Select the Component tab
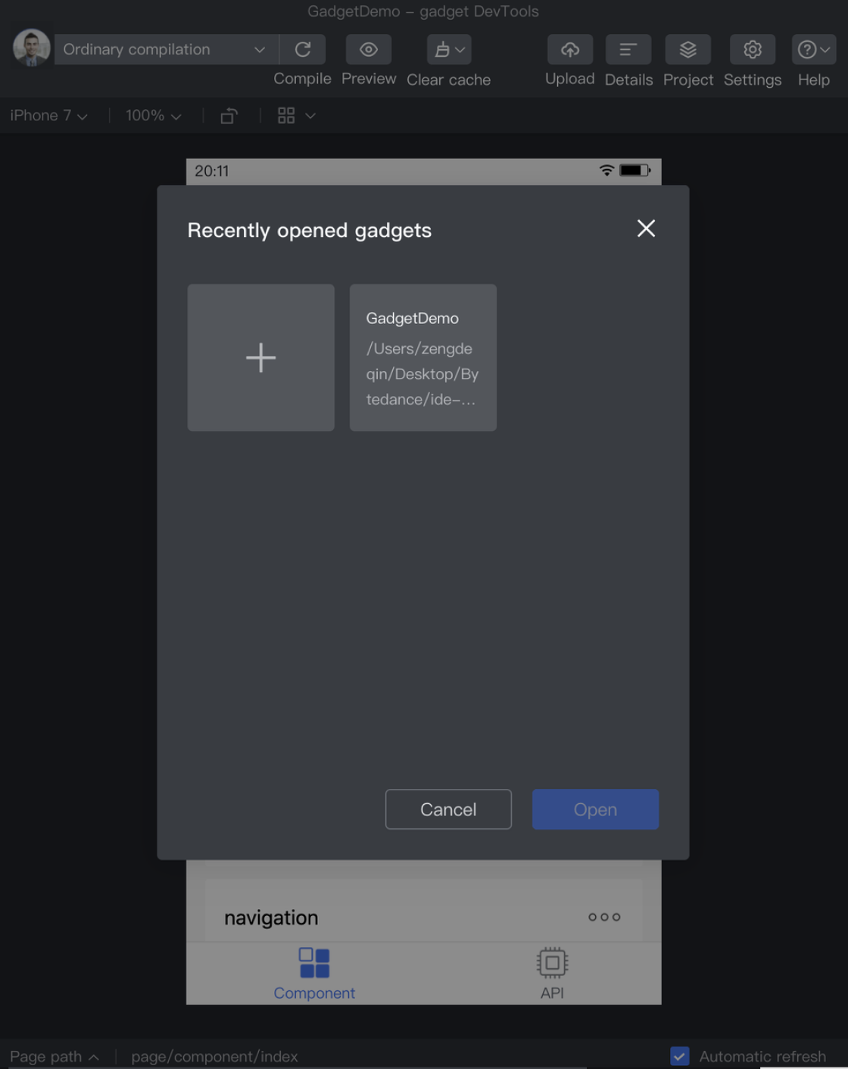Screen dimensions: 848x1069 point(314,973)
